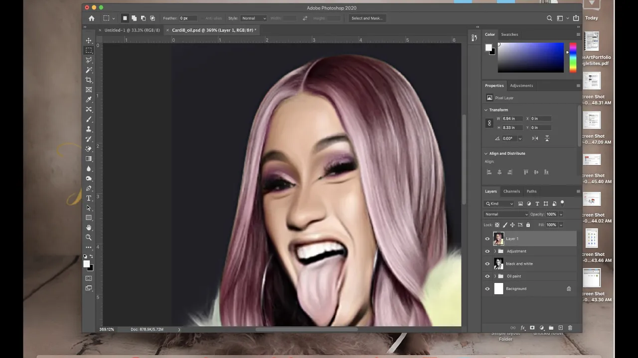638x358 pixels.
Task: Select the Gradient tool
Action: pos(89,159)
